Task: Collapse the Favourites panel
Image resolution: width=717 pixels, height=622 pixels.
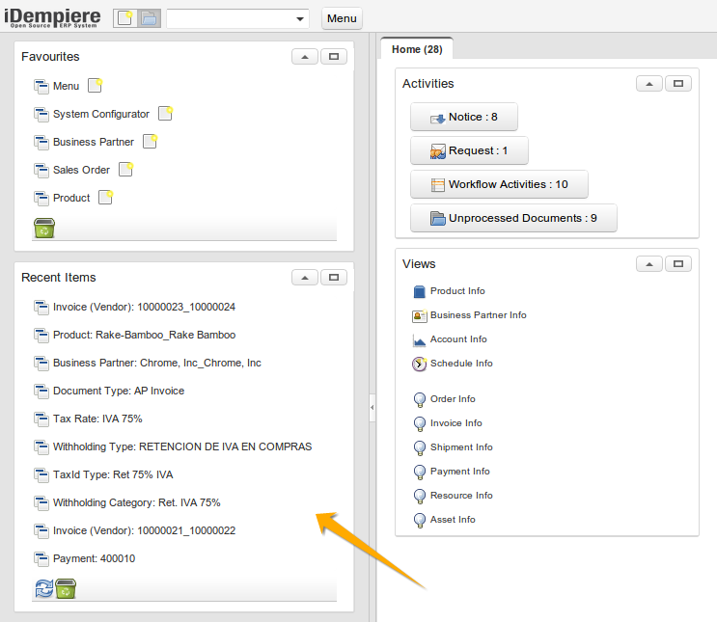Action: coord(304,57)
